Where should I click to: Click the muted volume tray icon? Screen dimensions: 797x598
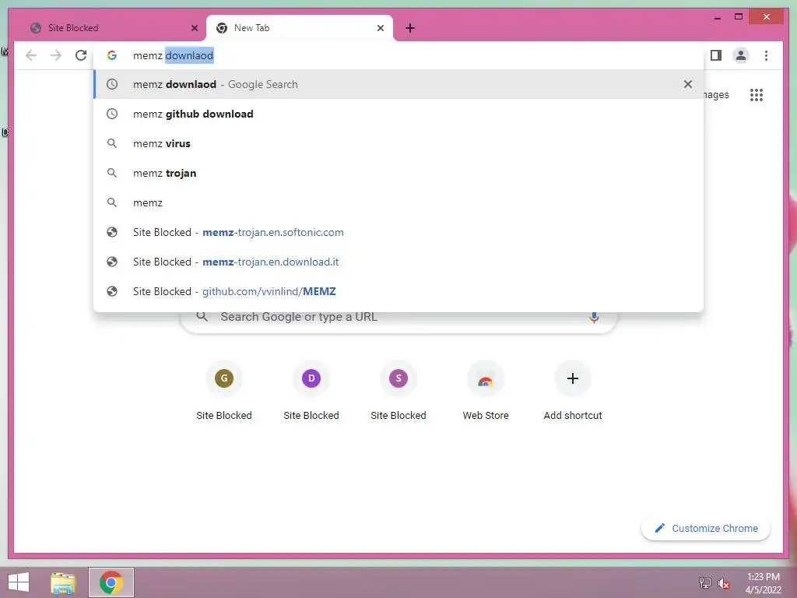[x=723, y=583]
